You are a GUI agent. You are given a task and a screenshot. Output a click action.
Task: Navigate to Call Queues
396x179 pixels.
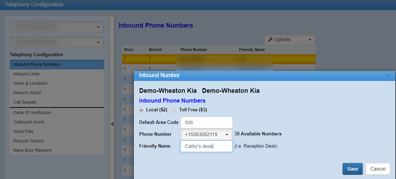pos(25,102)
